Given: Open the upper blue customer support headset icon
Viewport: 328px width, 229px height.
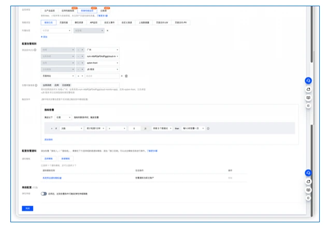Looking at the screenshot, I should point(308,81).
